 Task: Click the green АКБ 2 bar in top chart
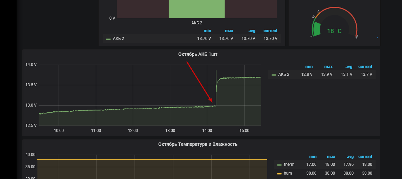coord(197,9)
